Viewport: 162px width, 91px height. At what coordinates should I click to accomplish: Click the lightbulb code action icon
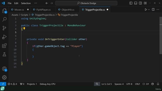24,29
